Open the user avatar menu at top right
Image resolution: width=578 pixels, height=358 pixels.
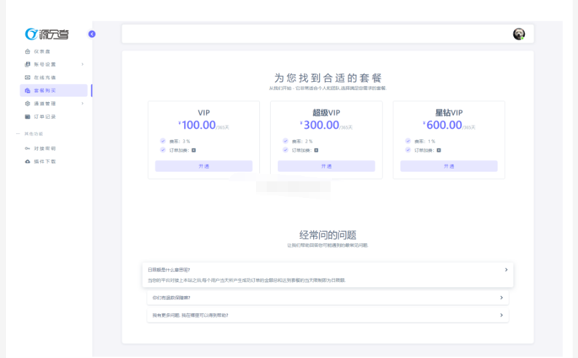(519, 34)
